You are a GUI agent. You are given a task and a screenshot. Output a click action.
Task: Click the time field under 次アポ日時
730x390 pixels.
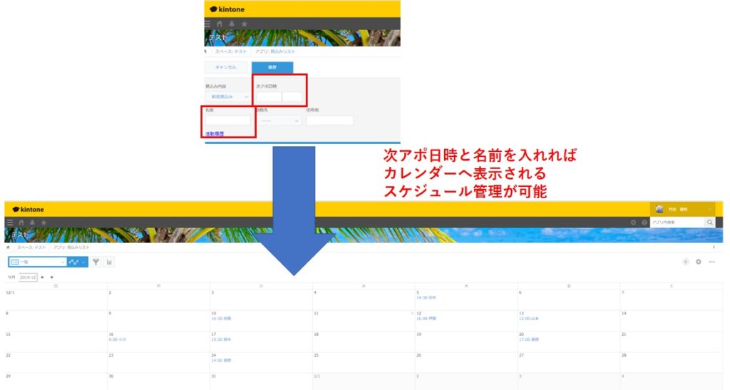pyautogui.click(x=292, y=97)
